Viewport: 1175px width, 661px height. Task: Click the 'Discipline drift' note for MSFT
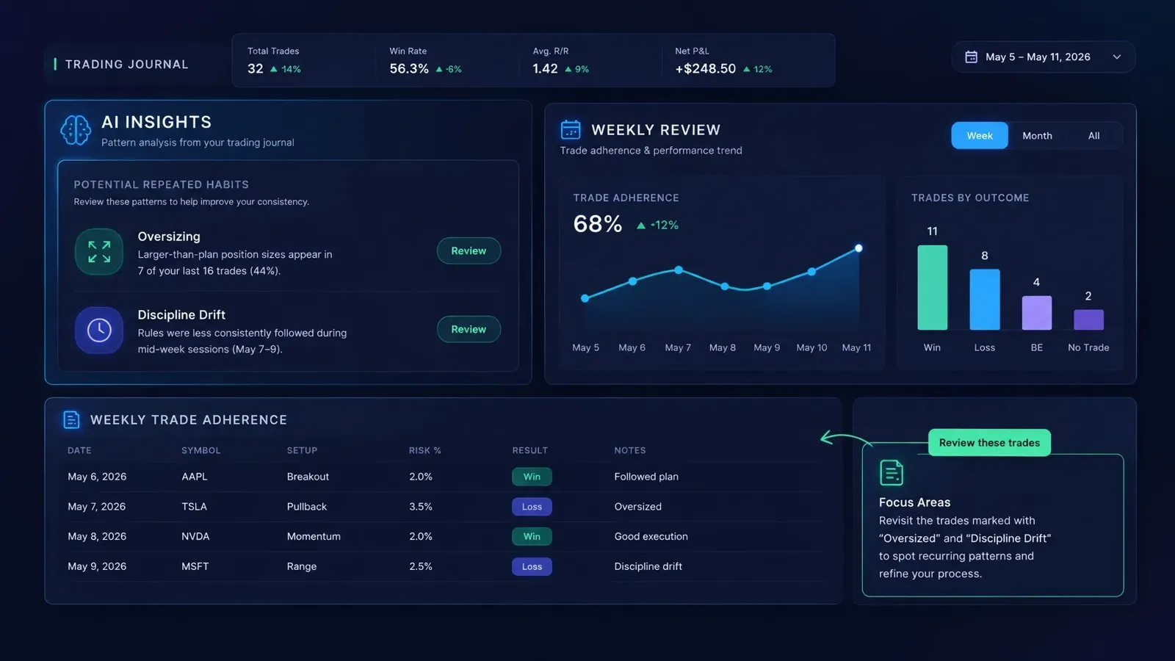click(648, 566)
